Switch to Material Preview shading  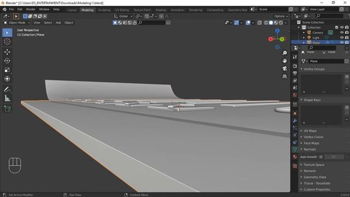tap(276, 22)
